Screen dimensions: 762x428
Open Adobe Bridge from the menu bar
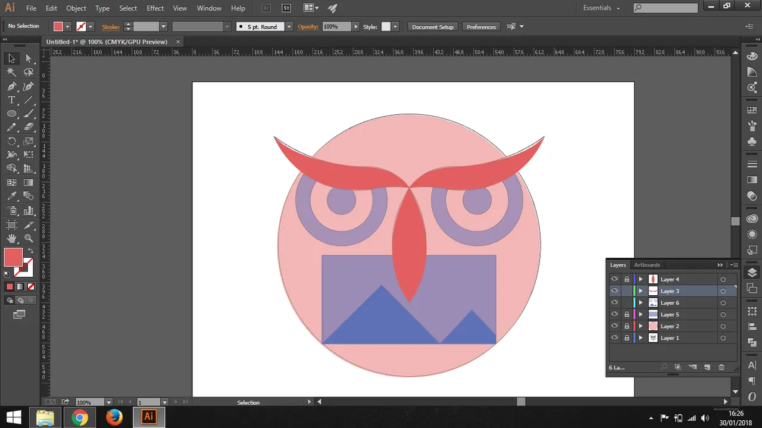tap(267, 8)
